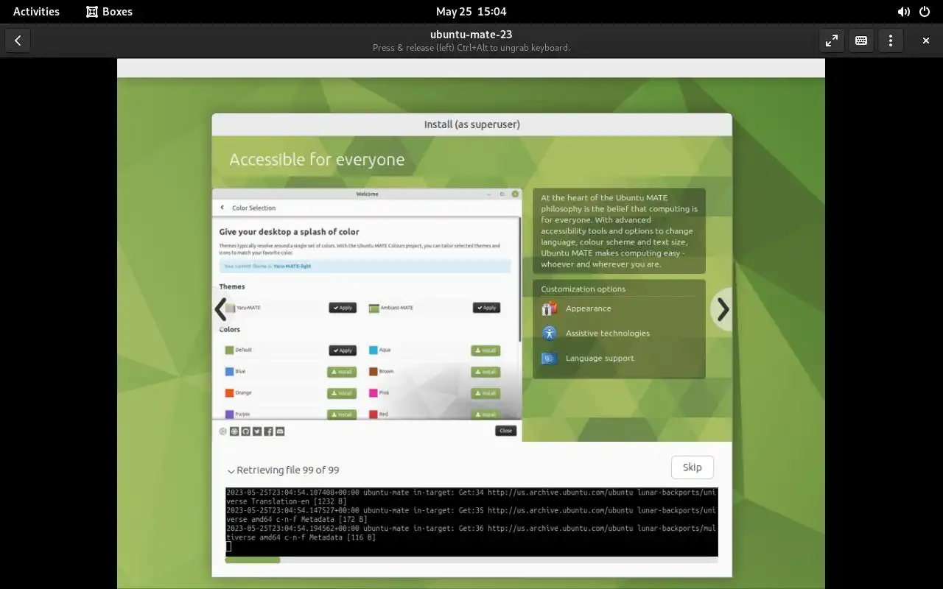Screen dimensions: 943x589
Task: Click inside the installer terminal log
Action: (471, 522)
